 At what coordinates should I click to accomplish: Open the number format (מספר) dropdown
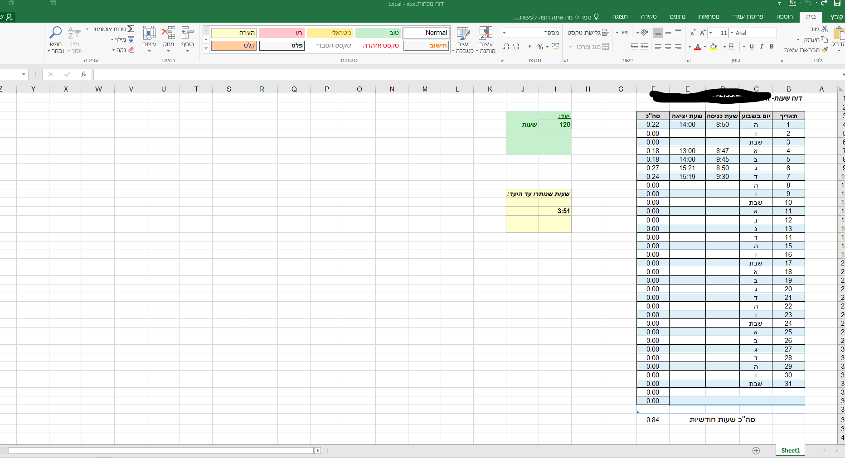click(x=504, y=33)
